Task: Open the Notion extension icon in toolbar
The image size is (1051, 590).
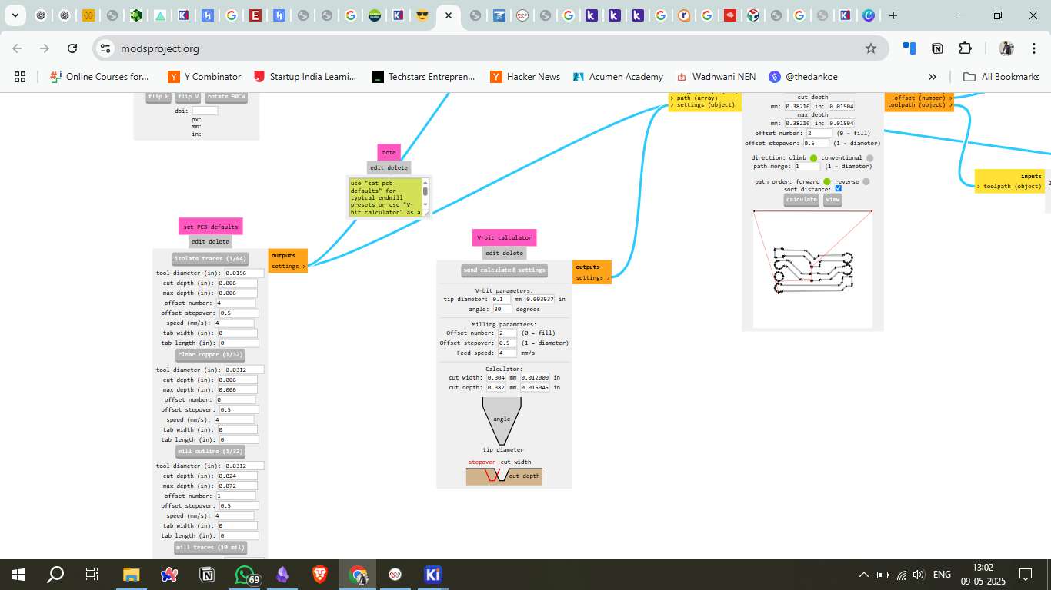Action: (937, 48)
